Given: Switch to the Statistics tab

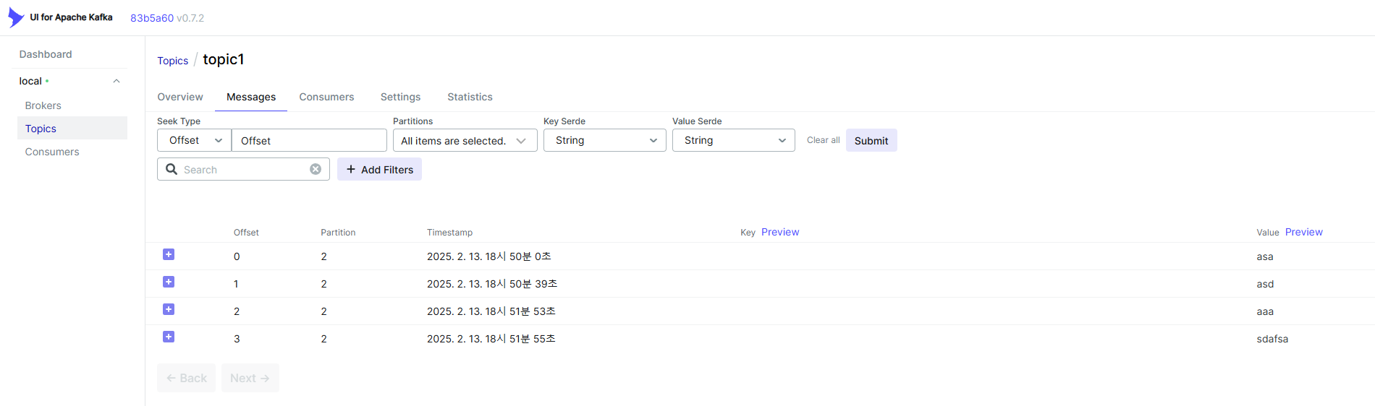Looking at the screenshot, I should click(470, 97).
